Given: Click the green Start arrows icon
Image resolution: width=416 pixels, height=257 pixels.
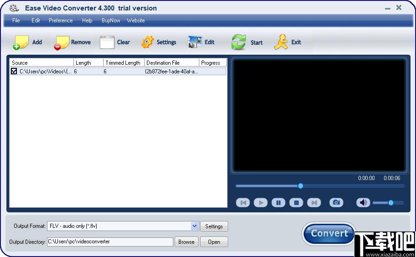Looking at the screenshot, I should (x=239, y=42).
